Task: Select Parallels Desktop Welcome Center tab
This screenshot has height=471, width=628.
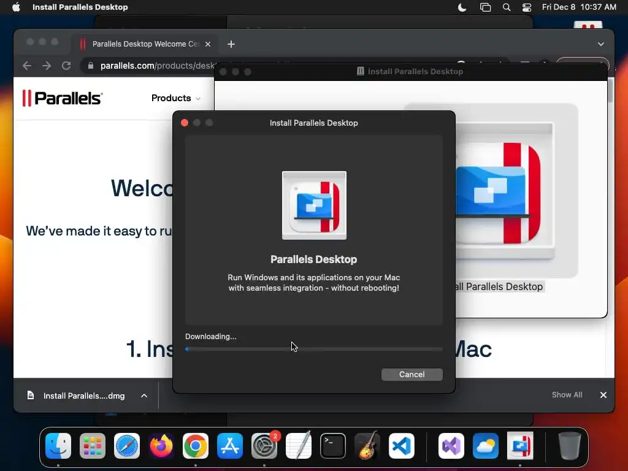Action: point(145,44)
